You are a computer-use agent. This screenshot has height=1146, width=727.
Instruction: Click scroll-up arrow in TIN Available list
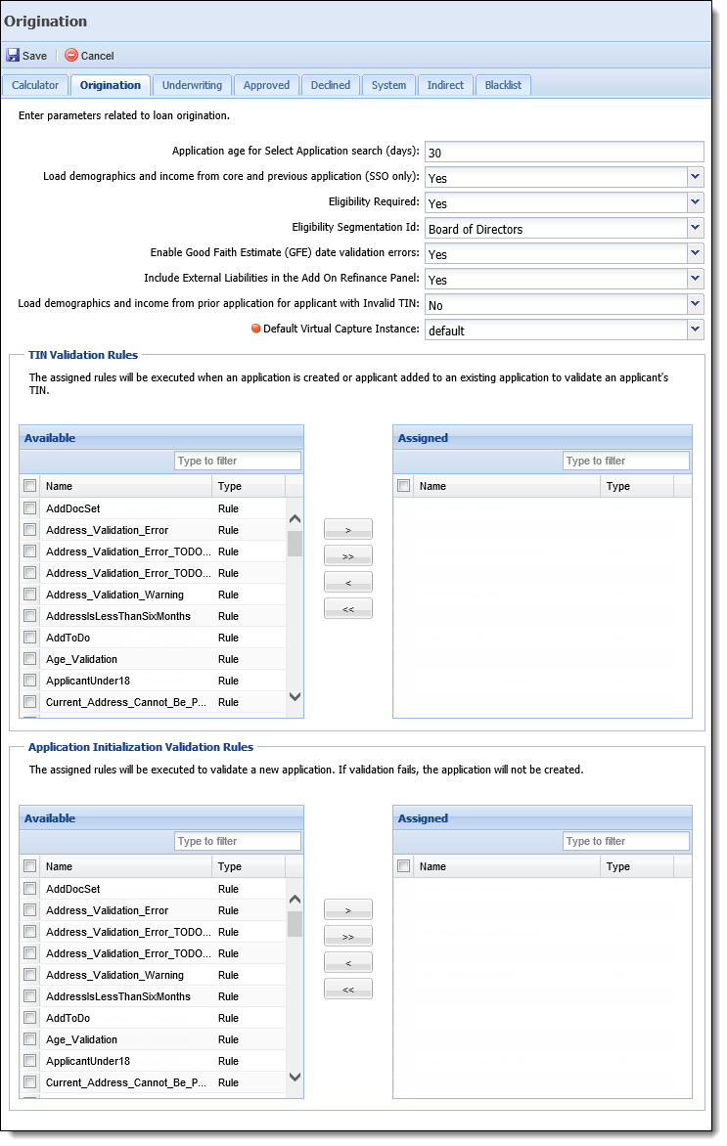295,519
